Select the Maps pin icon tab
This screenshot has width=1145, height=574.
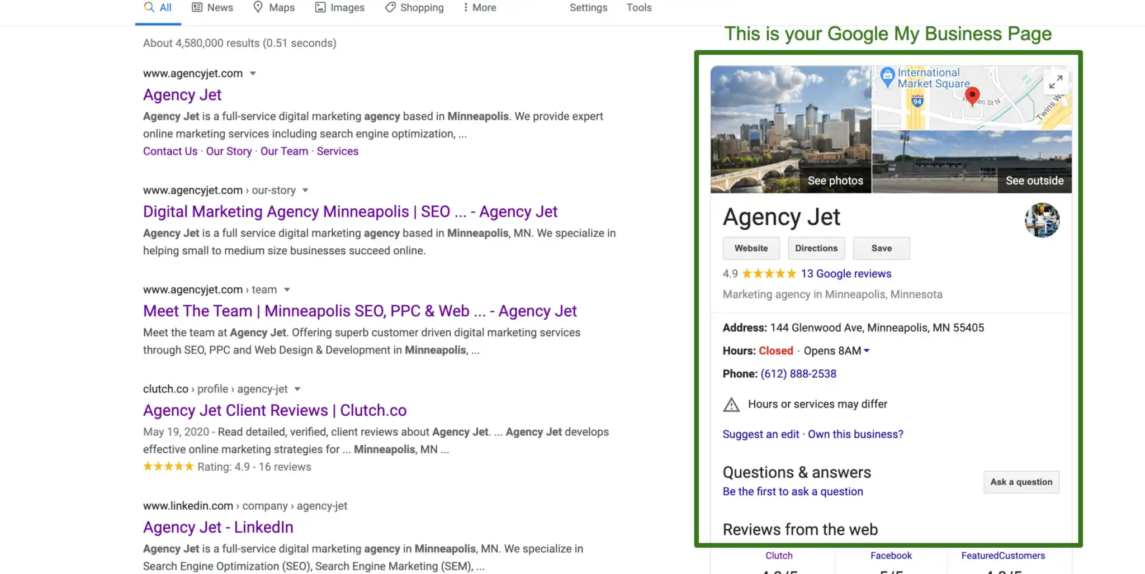(273, 7)
